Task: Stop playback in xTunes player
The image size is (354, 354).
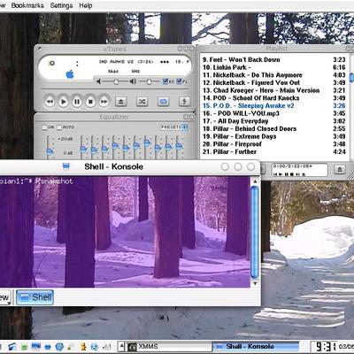Action: [x=90, y=102]
